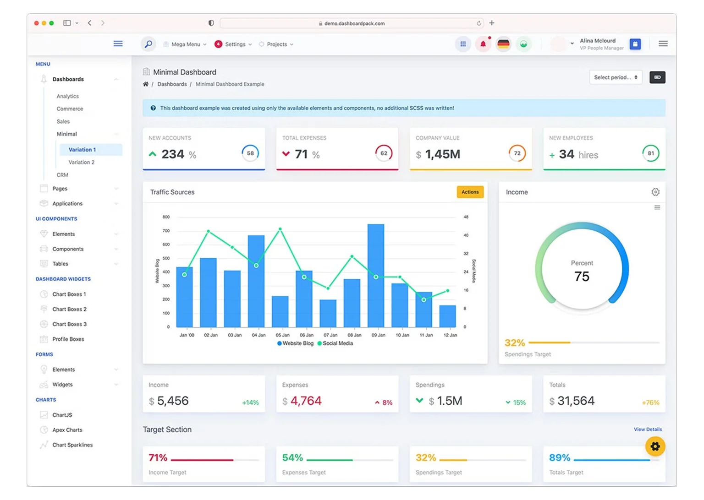Toggle the right drawer hamburger icon
The height and width of the screenshot is (500, 704).
coord(663,44)
